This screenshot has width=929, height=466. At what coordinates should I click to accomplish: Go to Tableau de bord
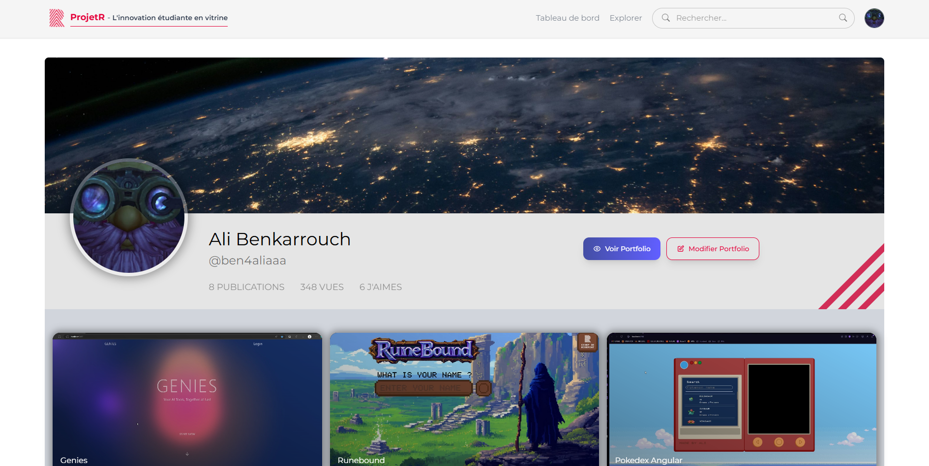coord(567,18)
